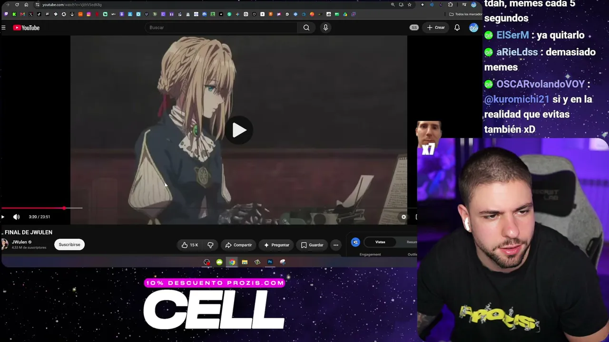Image resolution: width=609 pixels, height=342 pixels.
Task: Go to the YouTube home logo
Action: pos(27,28)
